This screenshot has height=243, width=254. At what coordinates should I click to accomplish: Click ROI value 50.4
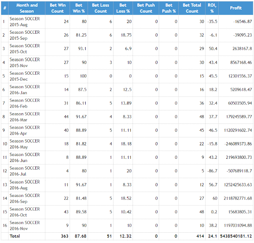[x=213, y=49]
